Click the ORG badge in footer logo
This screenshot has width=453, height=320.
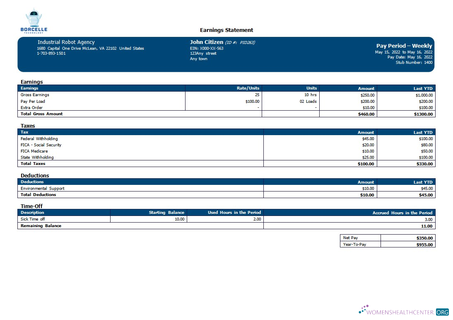point(443,312)
